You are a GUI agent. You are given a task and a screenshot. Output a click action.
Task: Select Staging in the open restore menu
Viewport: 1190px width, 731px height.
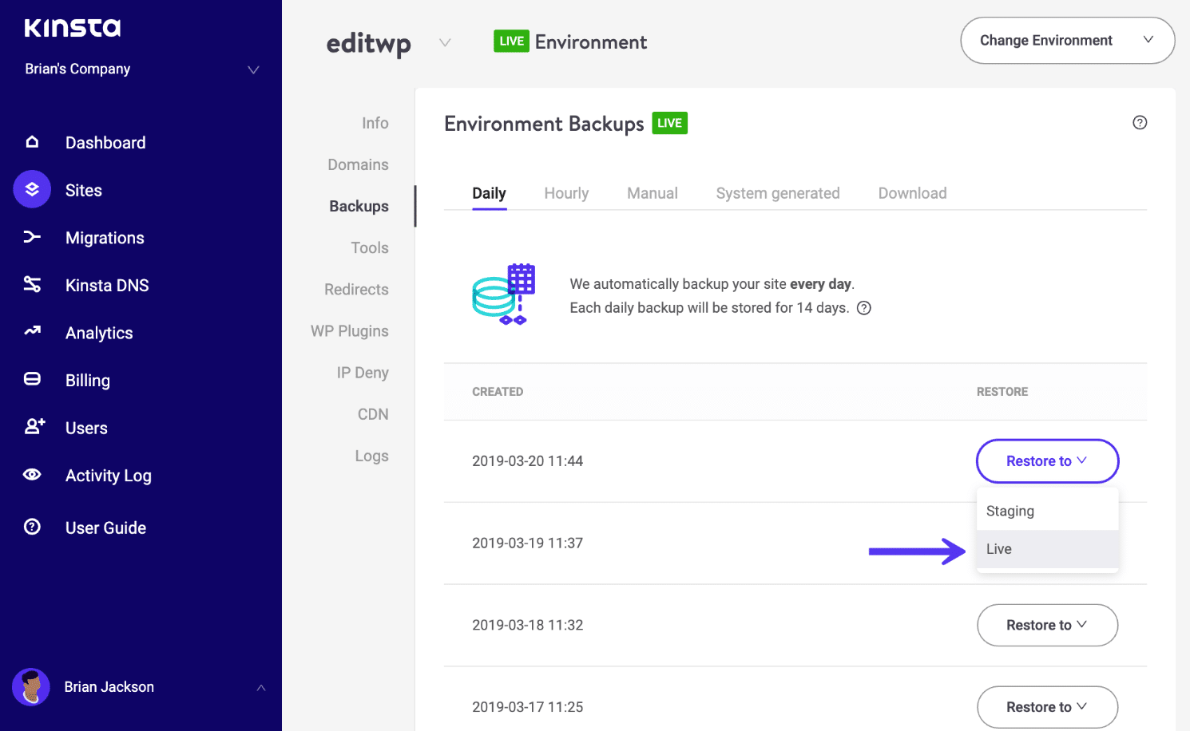[1010, 511]
